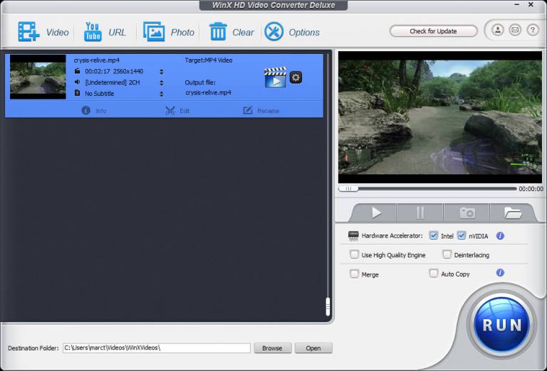Image resolution: width=547 pixels, height=371 pixels.
Task: Open Edit scissors for the video
Action: pos(177,111)
